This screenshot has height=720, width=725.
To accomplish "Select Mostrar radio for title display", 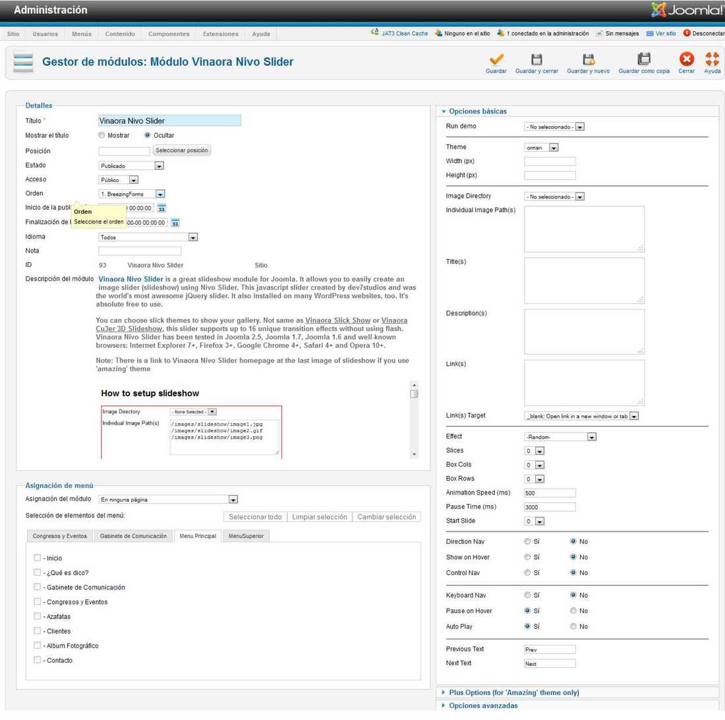I will point(101,135).
